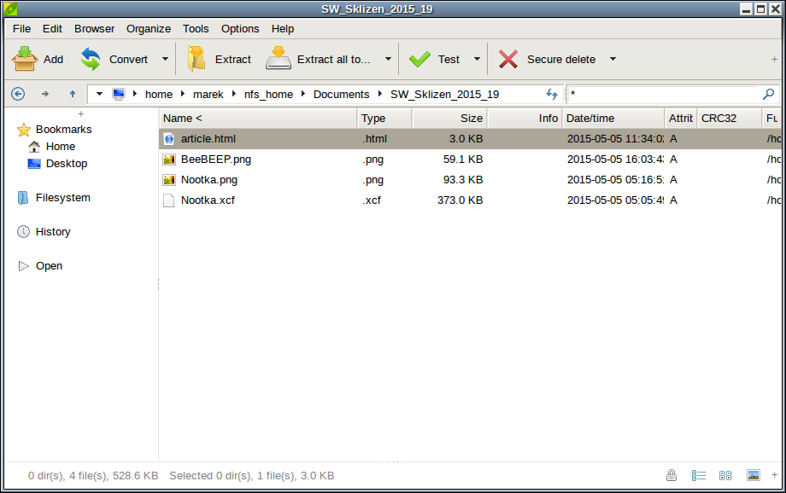The height and width of the screenshot is (493, 786).
Task: Click the Nootka.xcf blank file icon
Action: coord(169,200)
